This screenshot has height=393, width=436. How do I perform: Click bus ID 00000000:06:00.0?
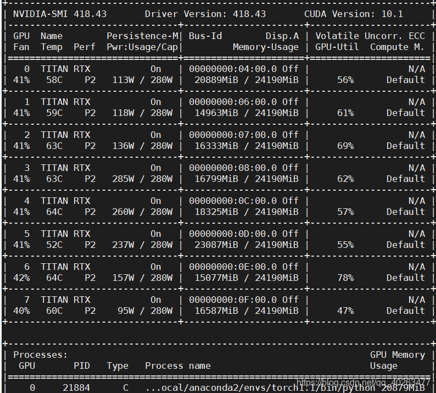click(233, 102)
